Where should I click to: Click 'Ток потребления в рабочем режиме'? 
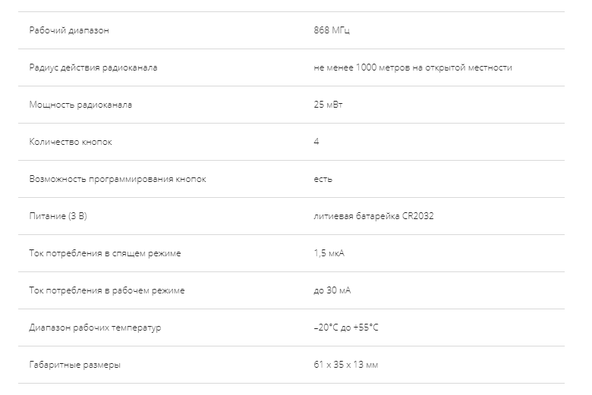point(107,291)
